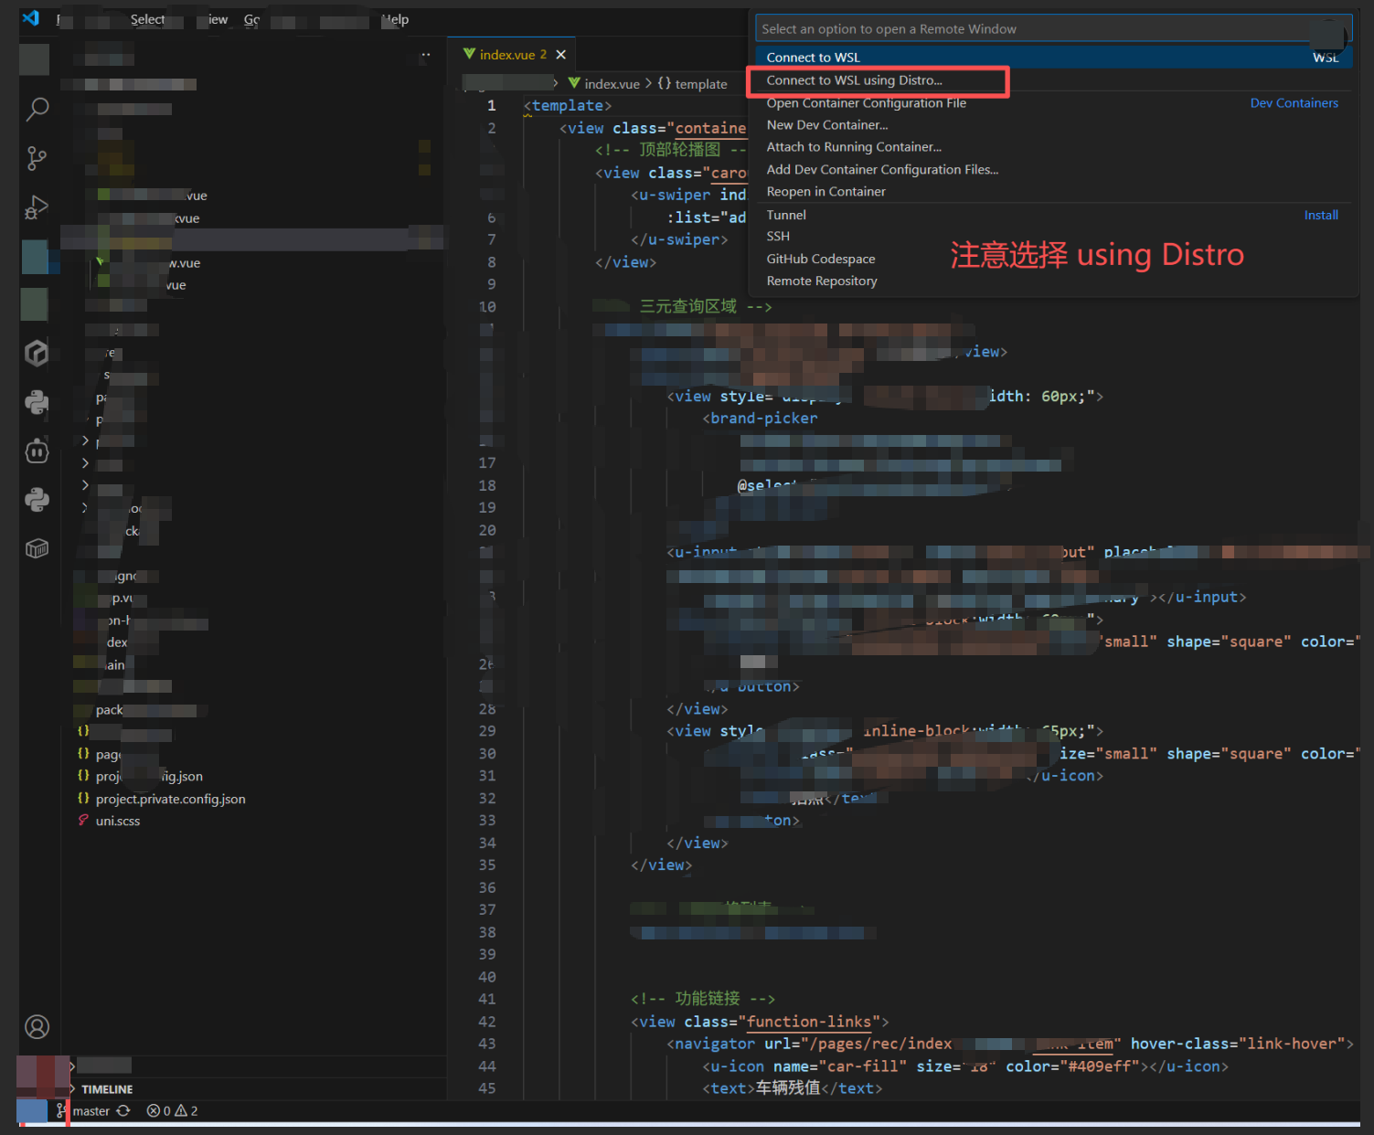Click line number 42 in gutter
Screen dimensions: 1374x1135
point(487,1022)
